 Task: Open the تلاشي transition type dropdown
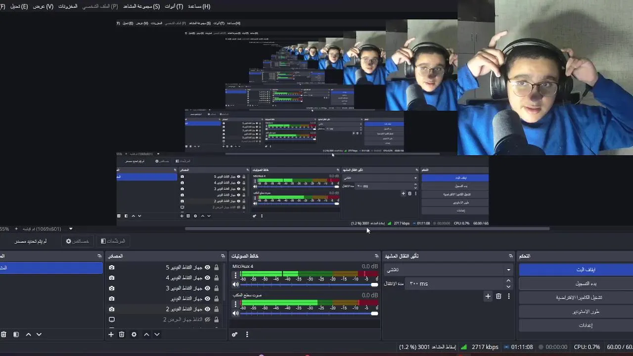tap(449, 269)
